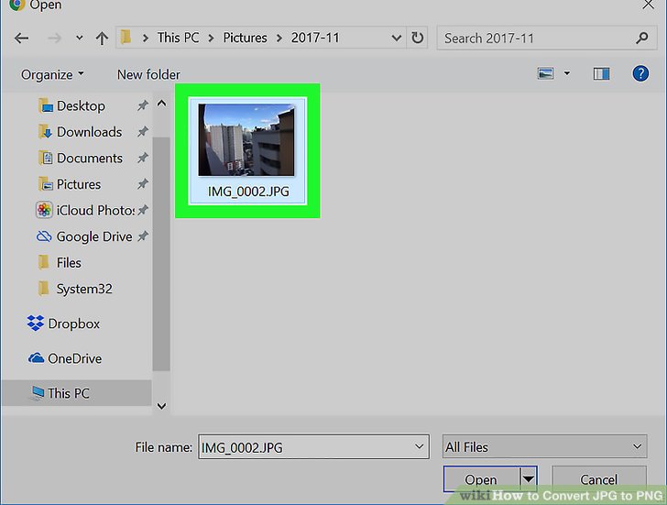Open Downloads in quick access
This screenshot has width=667, height=505.
point(89,132)
